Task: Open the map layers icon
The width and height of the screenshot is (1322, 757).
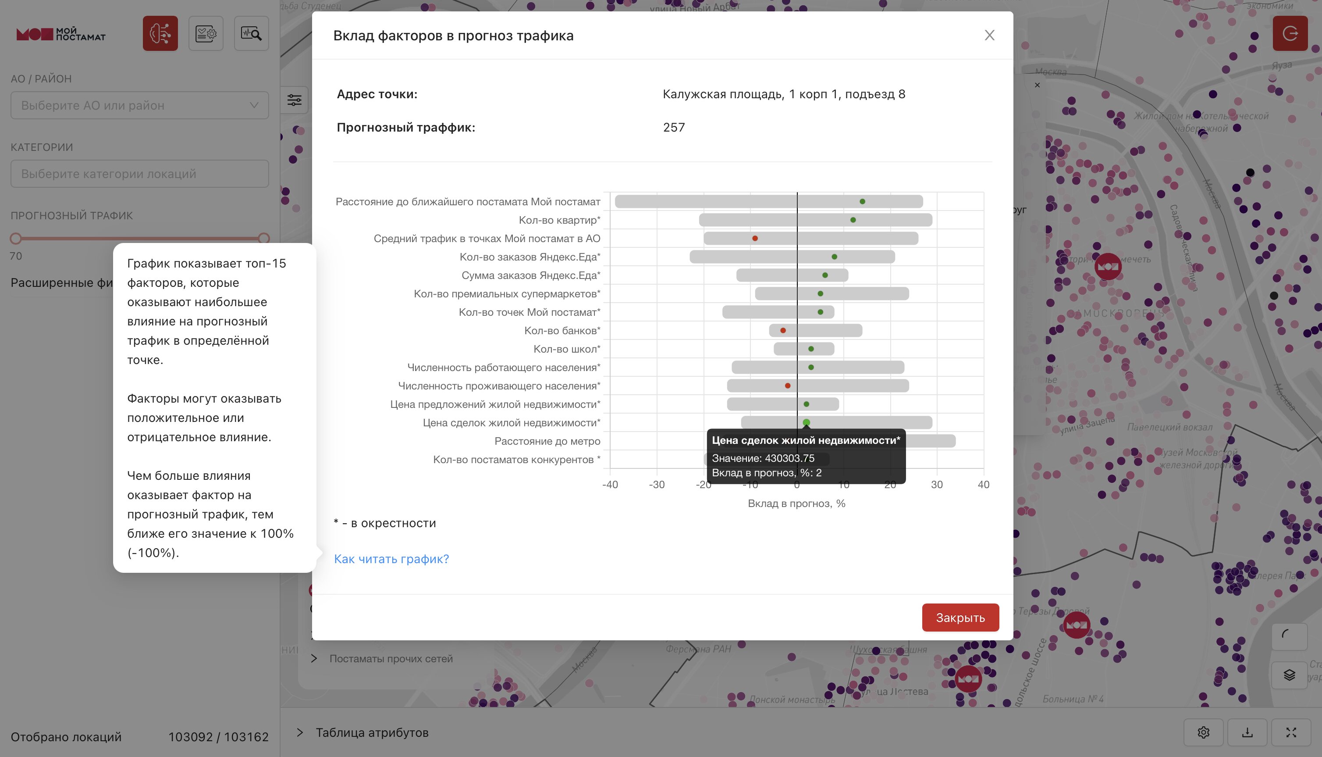Action: (1289, 675)
